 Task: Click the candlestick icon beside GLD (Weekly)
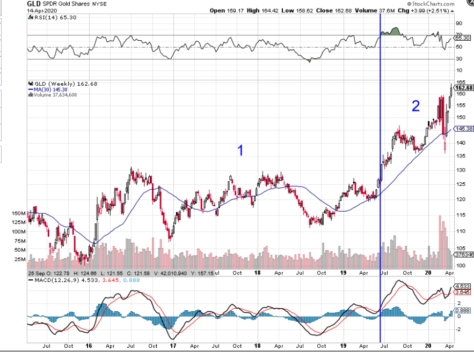pos(31,84)
